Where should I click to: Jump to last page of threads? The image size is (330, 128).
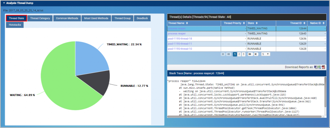(x=256, y=54)
